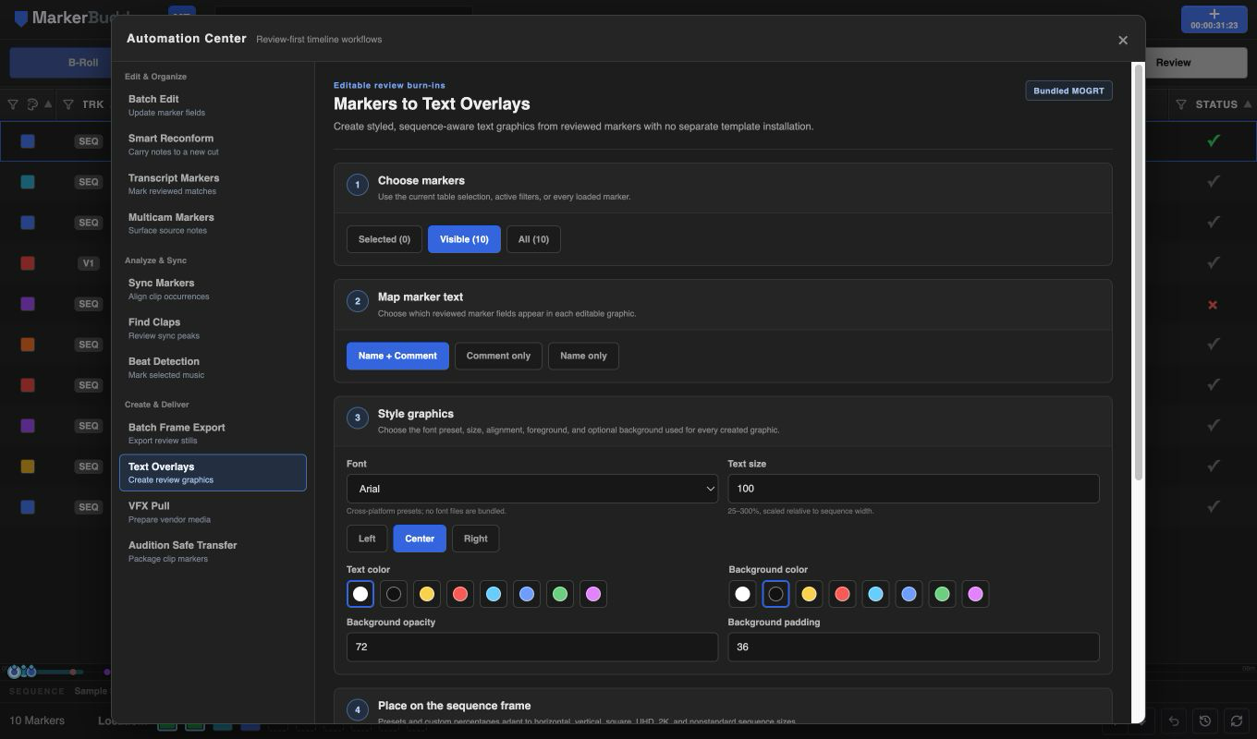Pick black text color swatch
1257x739 pixels.
coord(394,594)
